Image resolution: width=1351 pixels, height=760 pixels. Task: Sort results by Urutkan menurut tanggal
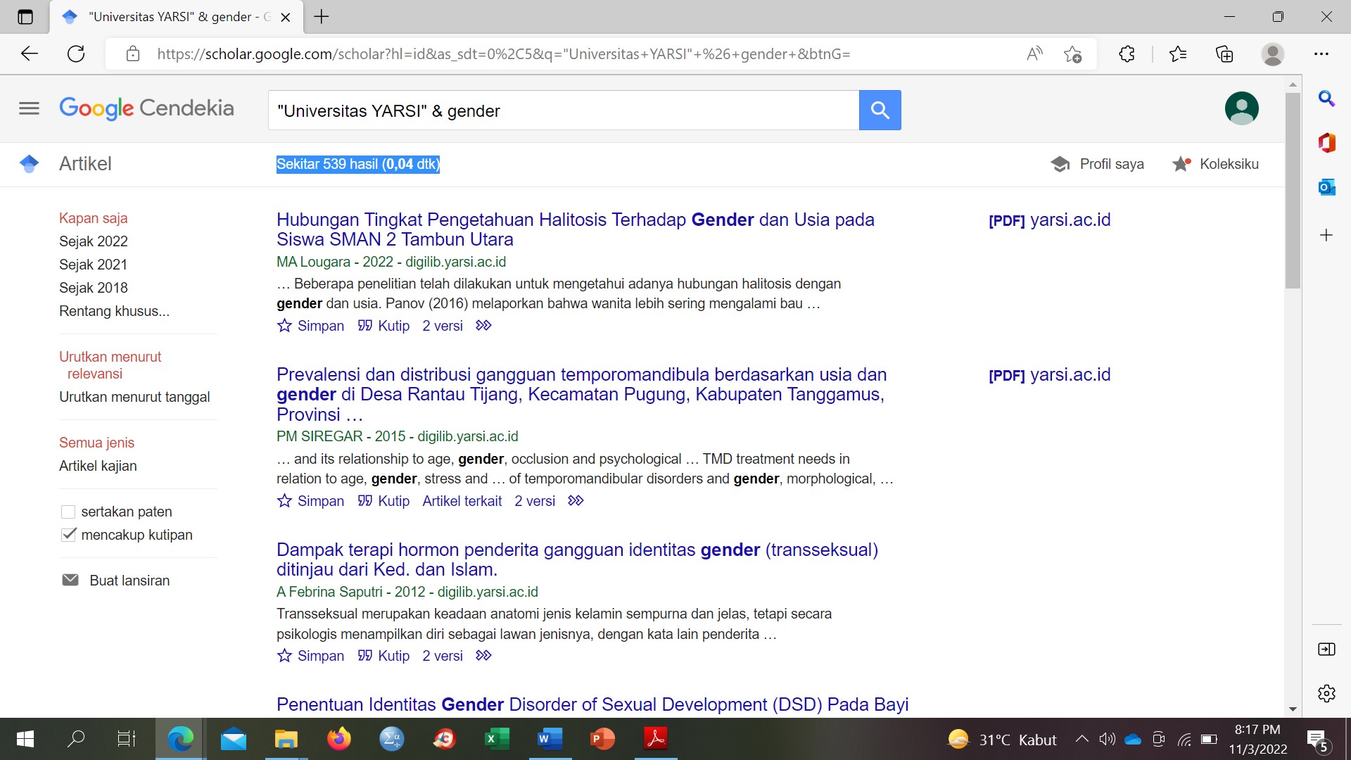[134, 397]
